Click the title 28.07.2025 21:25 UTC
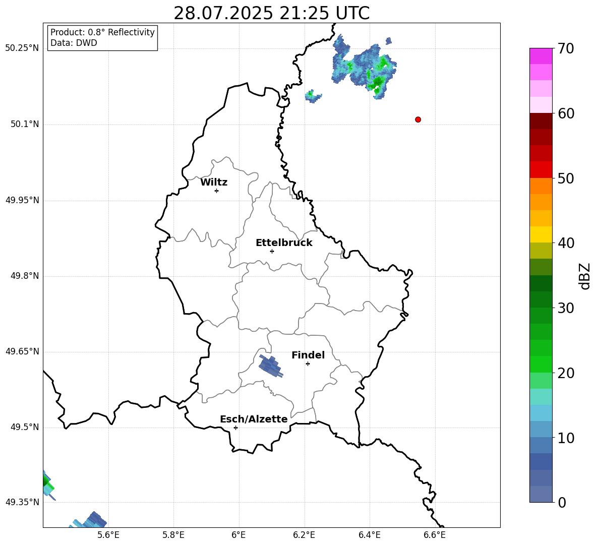 tap(271, 13)
